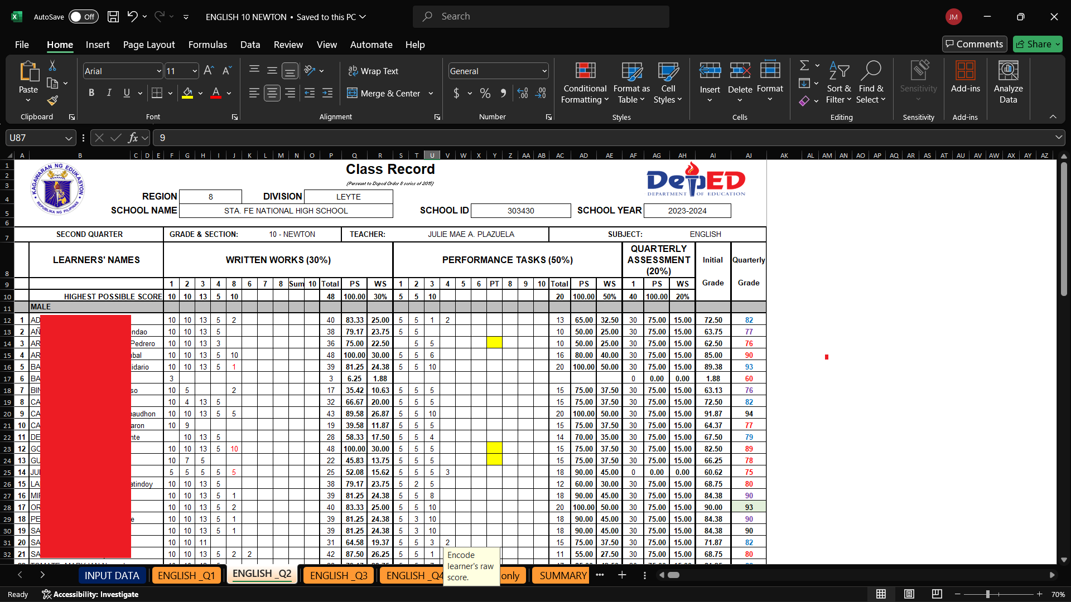Toggle Bottom Align vertical alignment
1071x602 pixels.
290,71
